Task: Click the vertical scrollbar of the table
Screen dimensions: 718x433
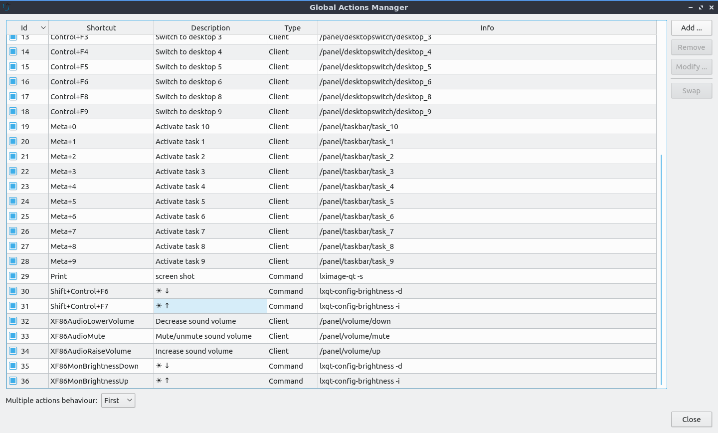Action: click(x=662, y=269)
